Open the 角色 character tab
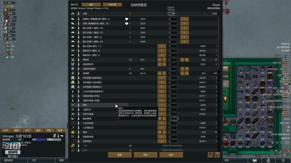 click(x=38, y=130)
